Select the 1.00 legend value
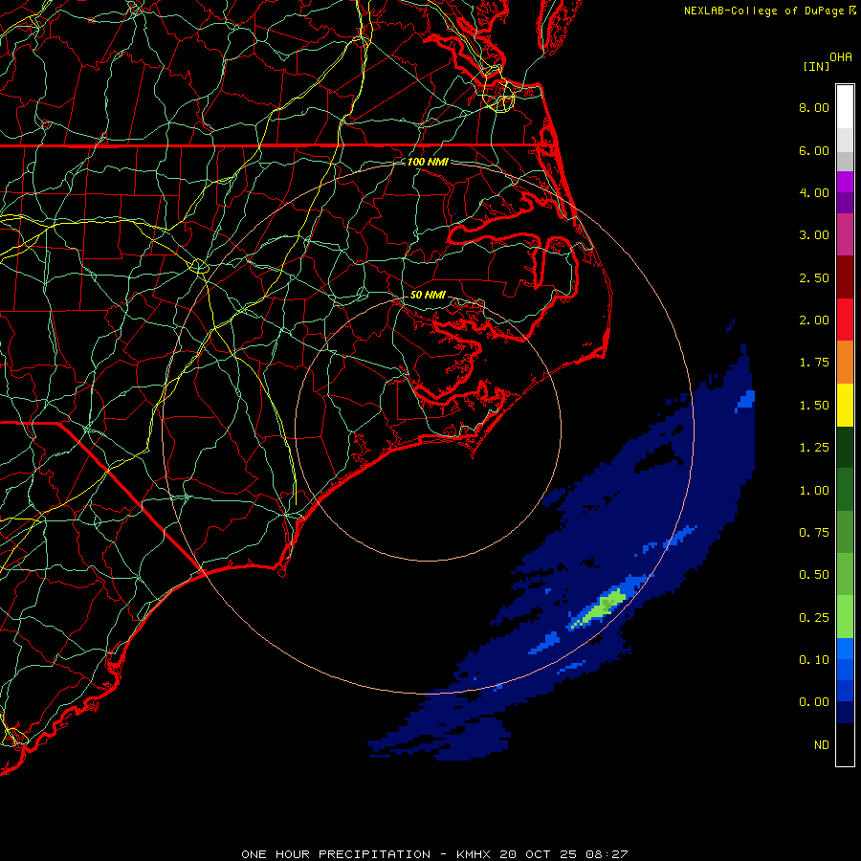861x861 pixels. [814, 491]
